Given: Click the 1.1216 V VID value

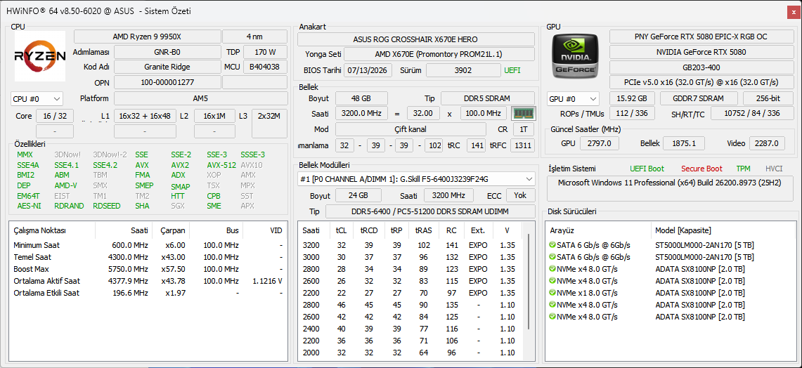Looking at the screenshot, I should pos(268,281).
